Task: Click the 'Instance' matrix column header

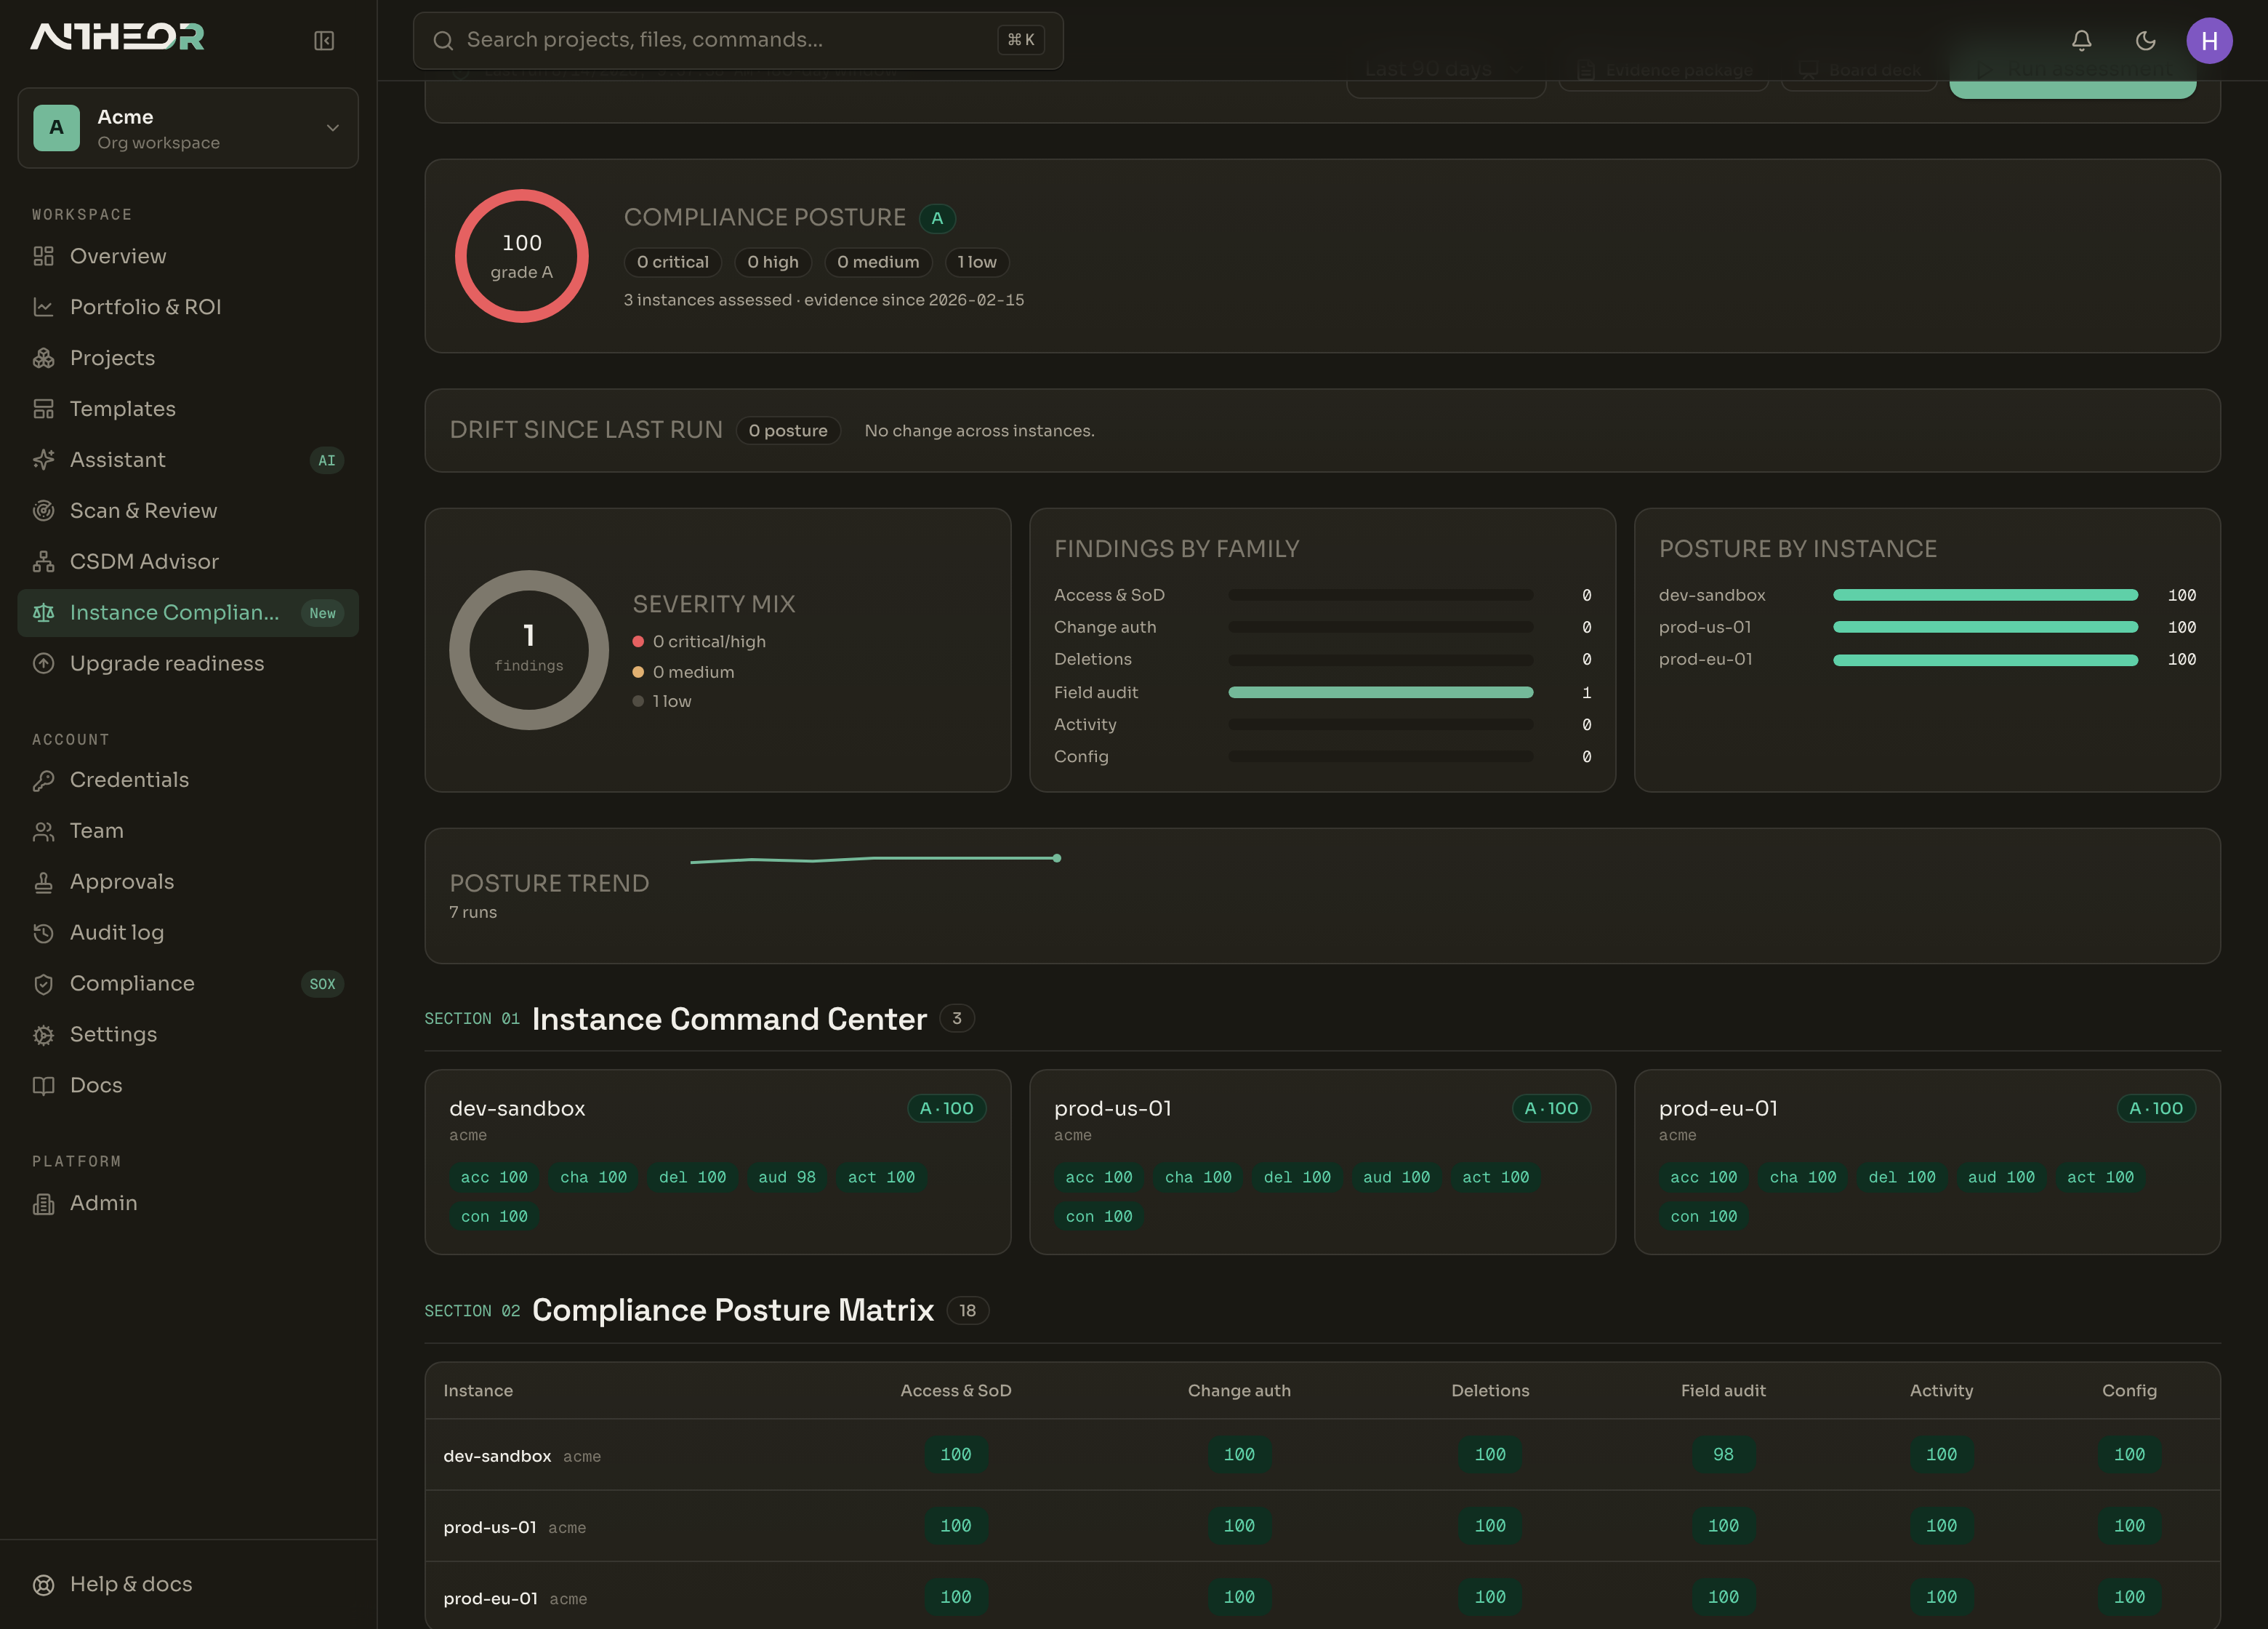Action: [478, 1391]
